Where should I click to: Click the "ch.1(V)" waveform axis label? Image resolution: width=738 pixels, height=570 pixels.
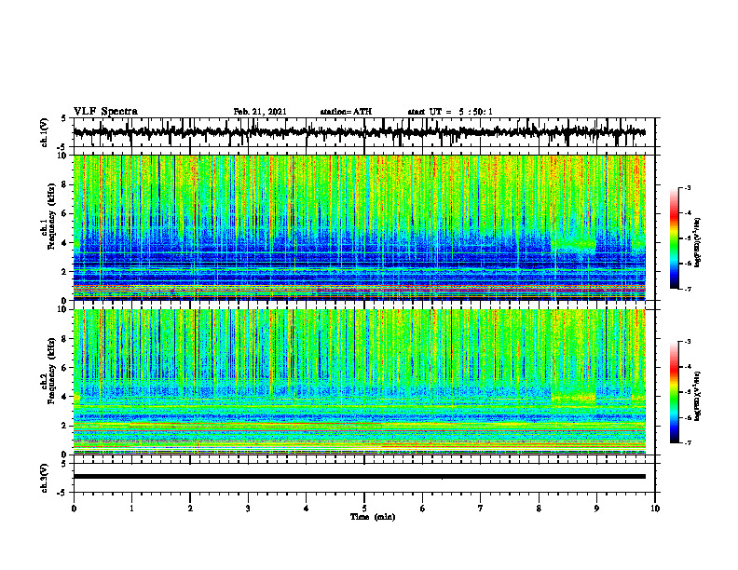[x=44, y=132]
